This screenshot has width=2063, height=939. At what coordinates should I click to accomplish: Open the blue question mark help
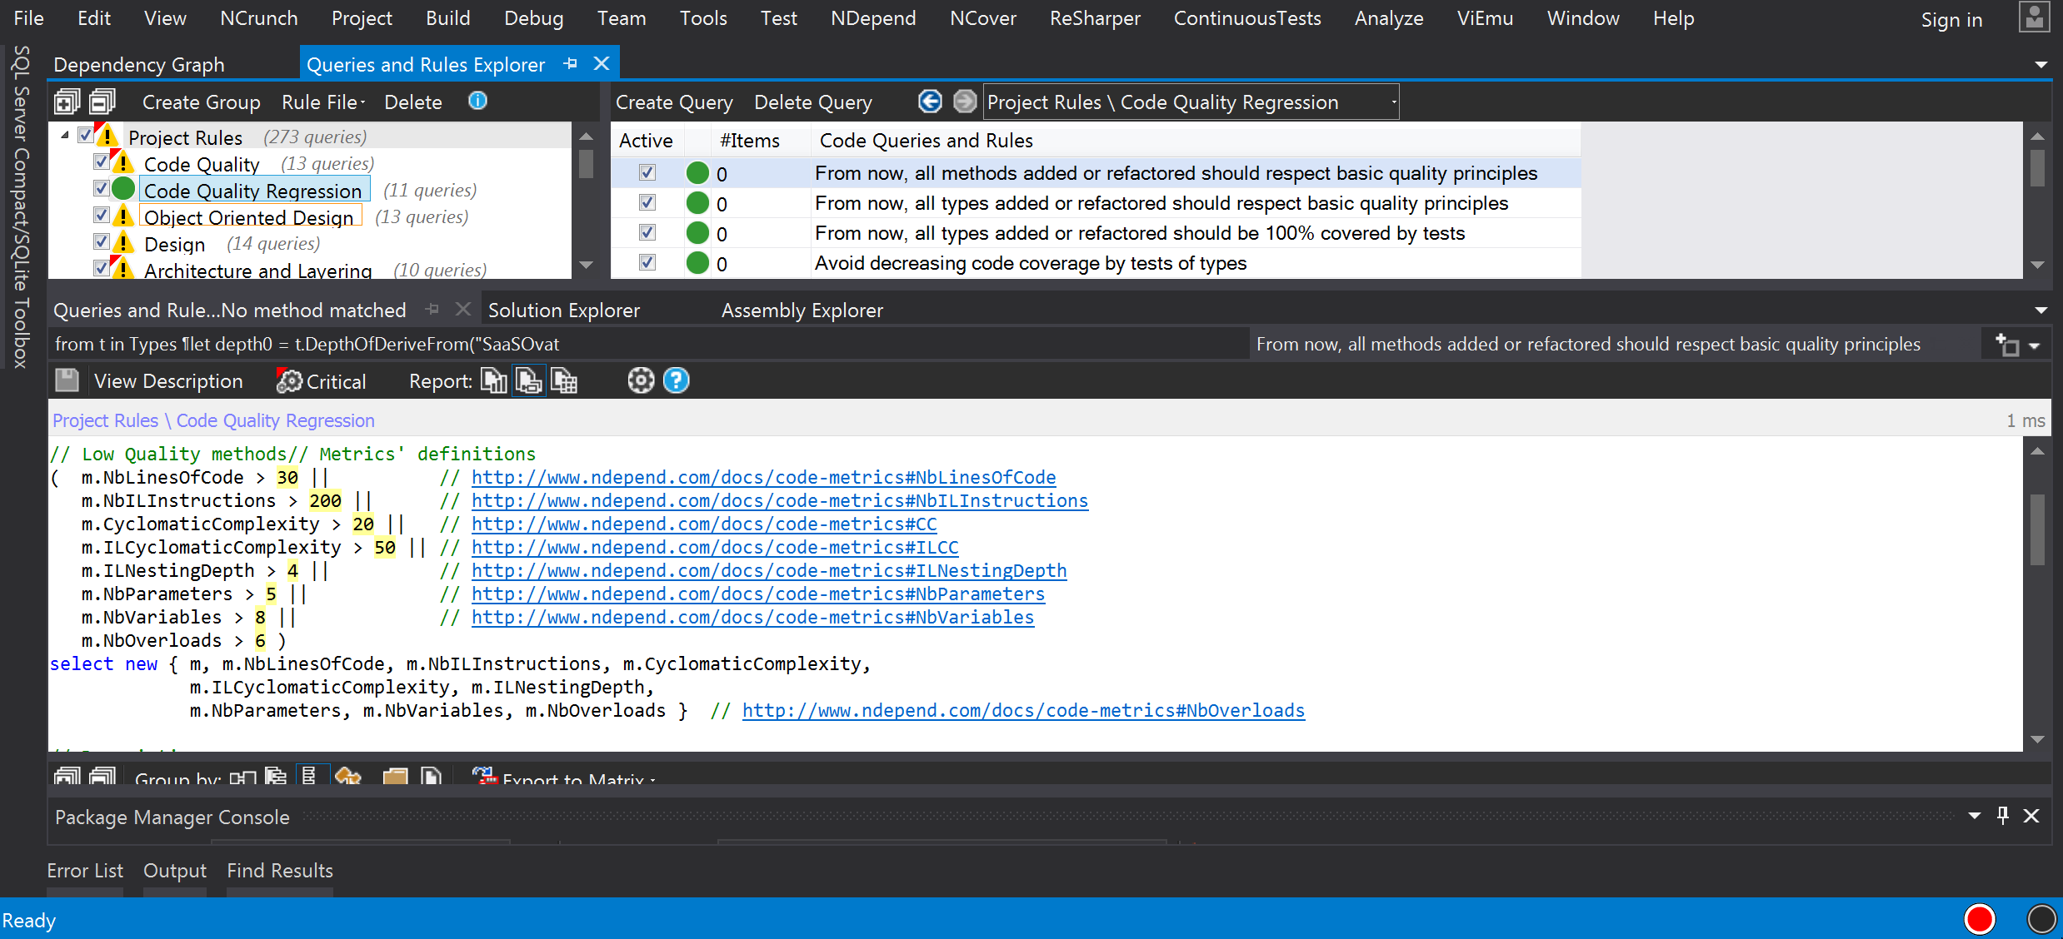point(676,380)
